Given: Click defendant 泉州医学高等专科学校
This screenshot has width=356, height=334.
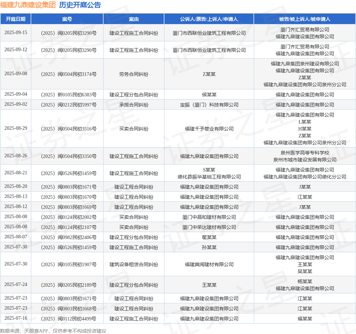Looking at the screenshot, I should point(305,153).
